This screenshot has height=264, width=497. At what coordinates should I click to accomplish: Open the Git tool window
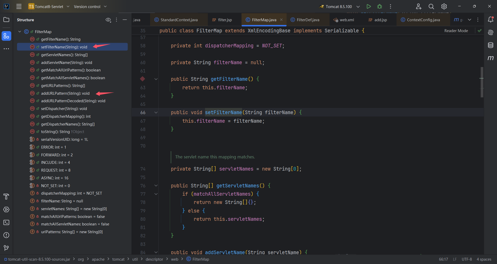point(6,248)
